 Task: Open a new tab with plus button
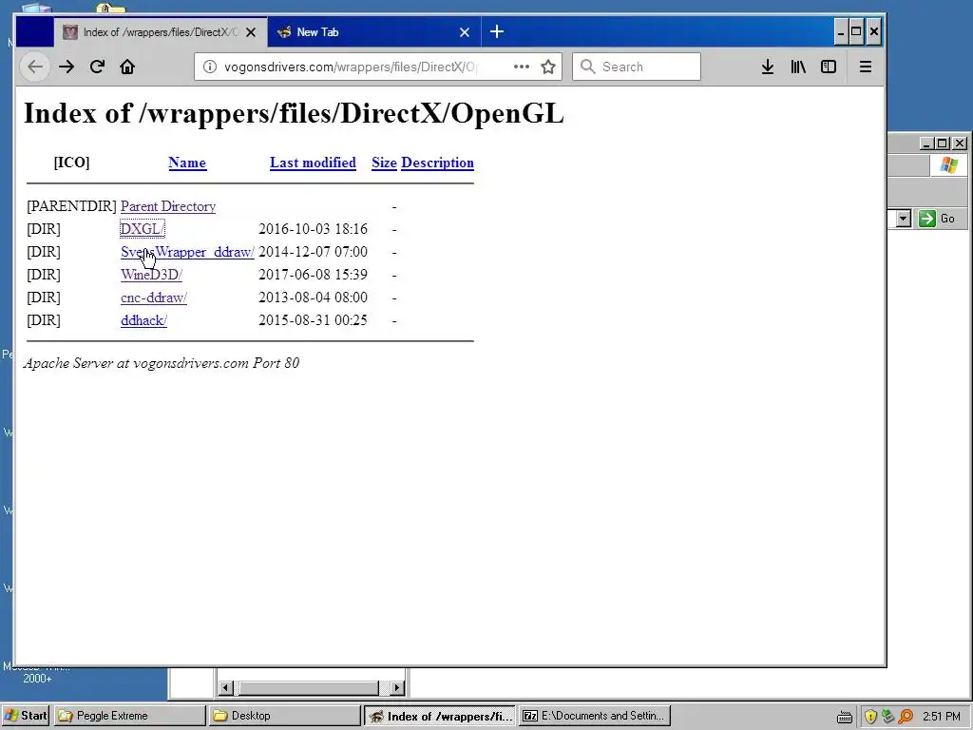[496, 31]
